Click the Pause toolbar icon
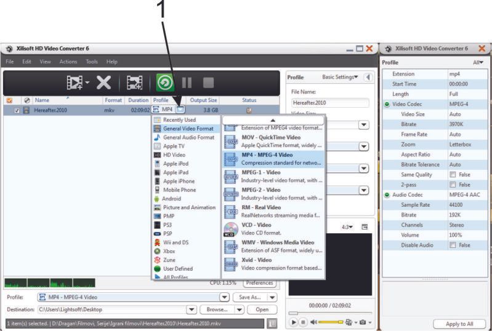The image size is (492, 331). point(187,82)
